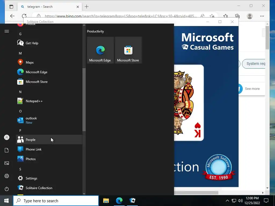This screenshot has height=206, width=275.
Task: Open the clock and date panel
Action: 252,201
